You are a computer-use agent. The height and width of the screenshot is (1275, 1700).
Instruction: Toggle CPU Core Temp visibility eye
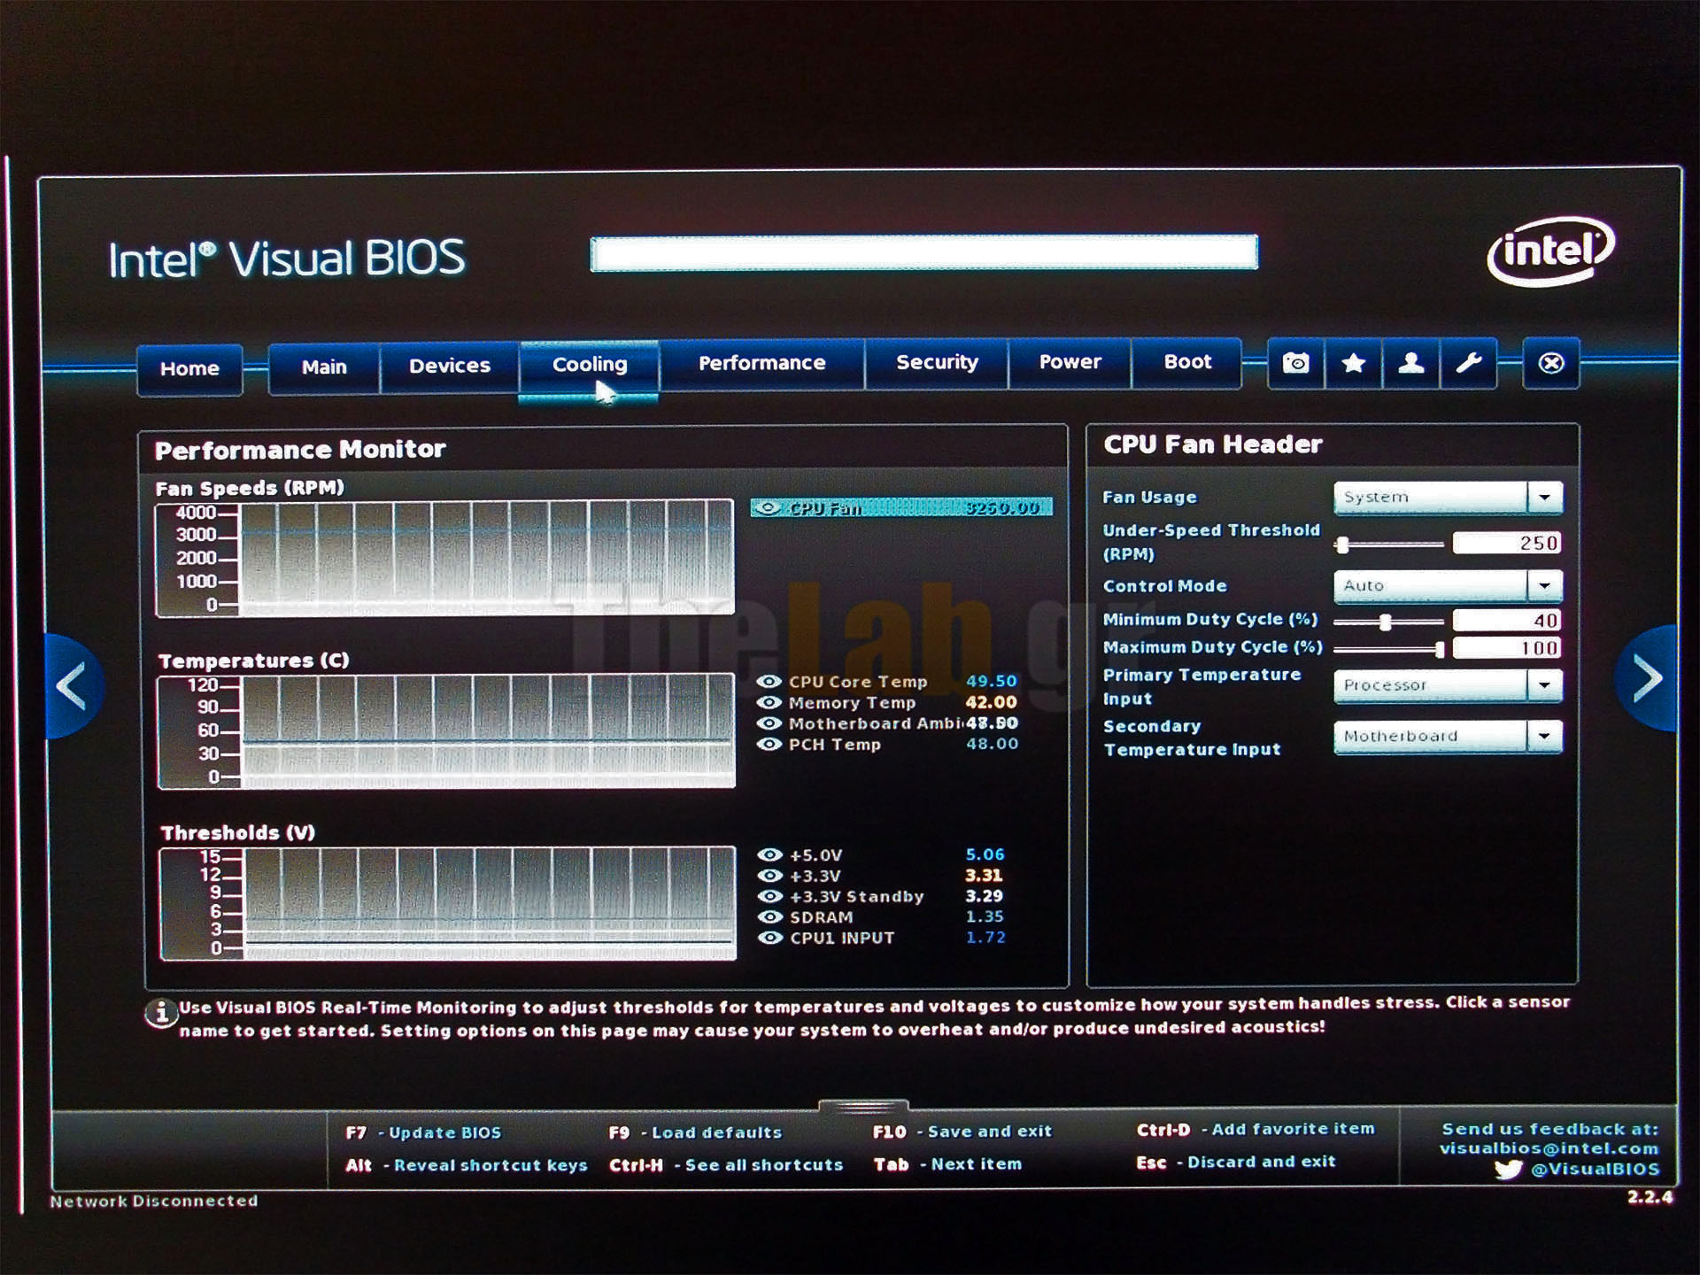pyautogui.click(x=769, y=682)
